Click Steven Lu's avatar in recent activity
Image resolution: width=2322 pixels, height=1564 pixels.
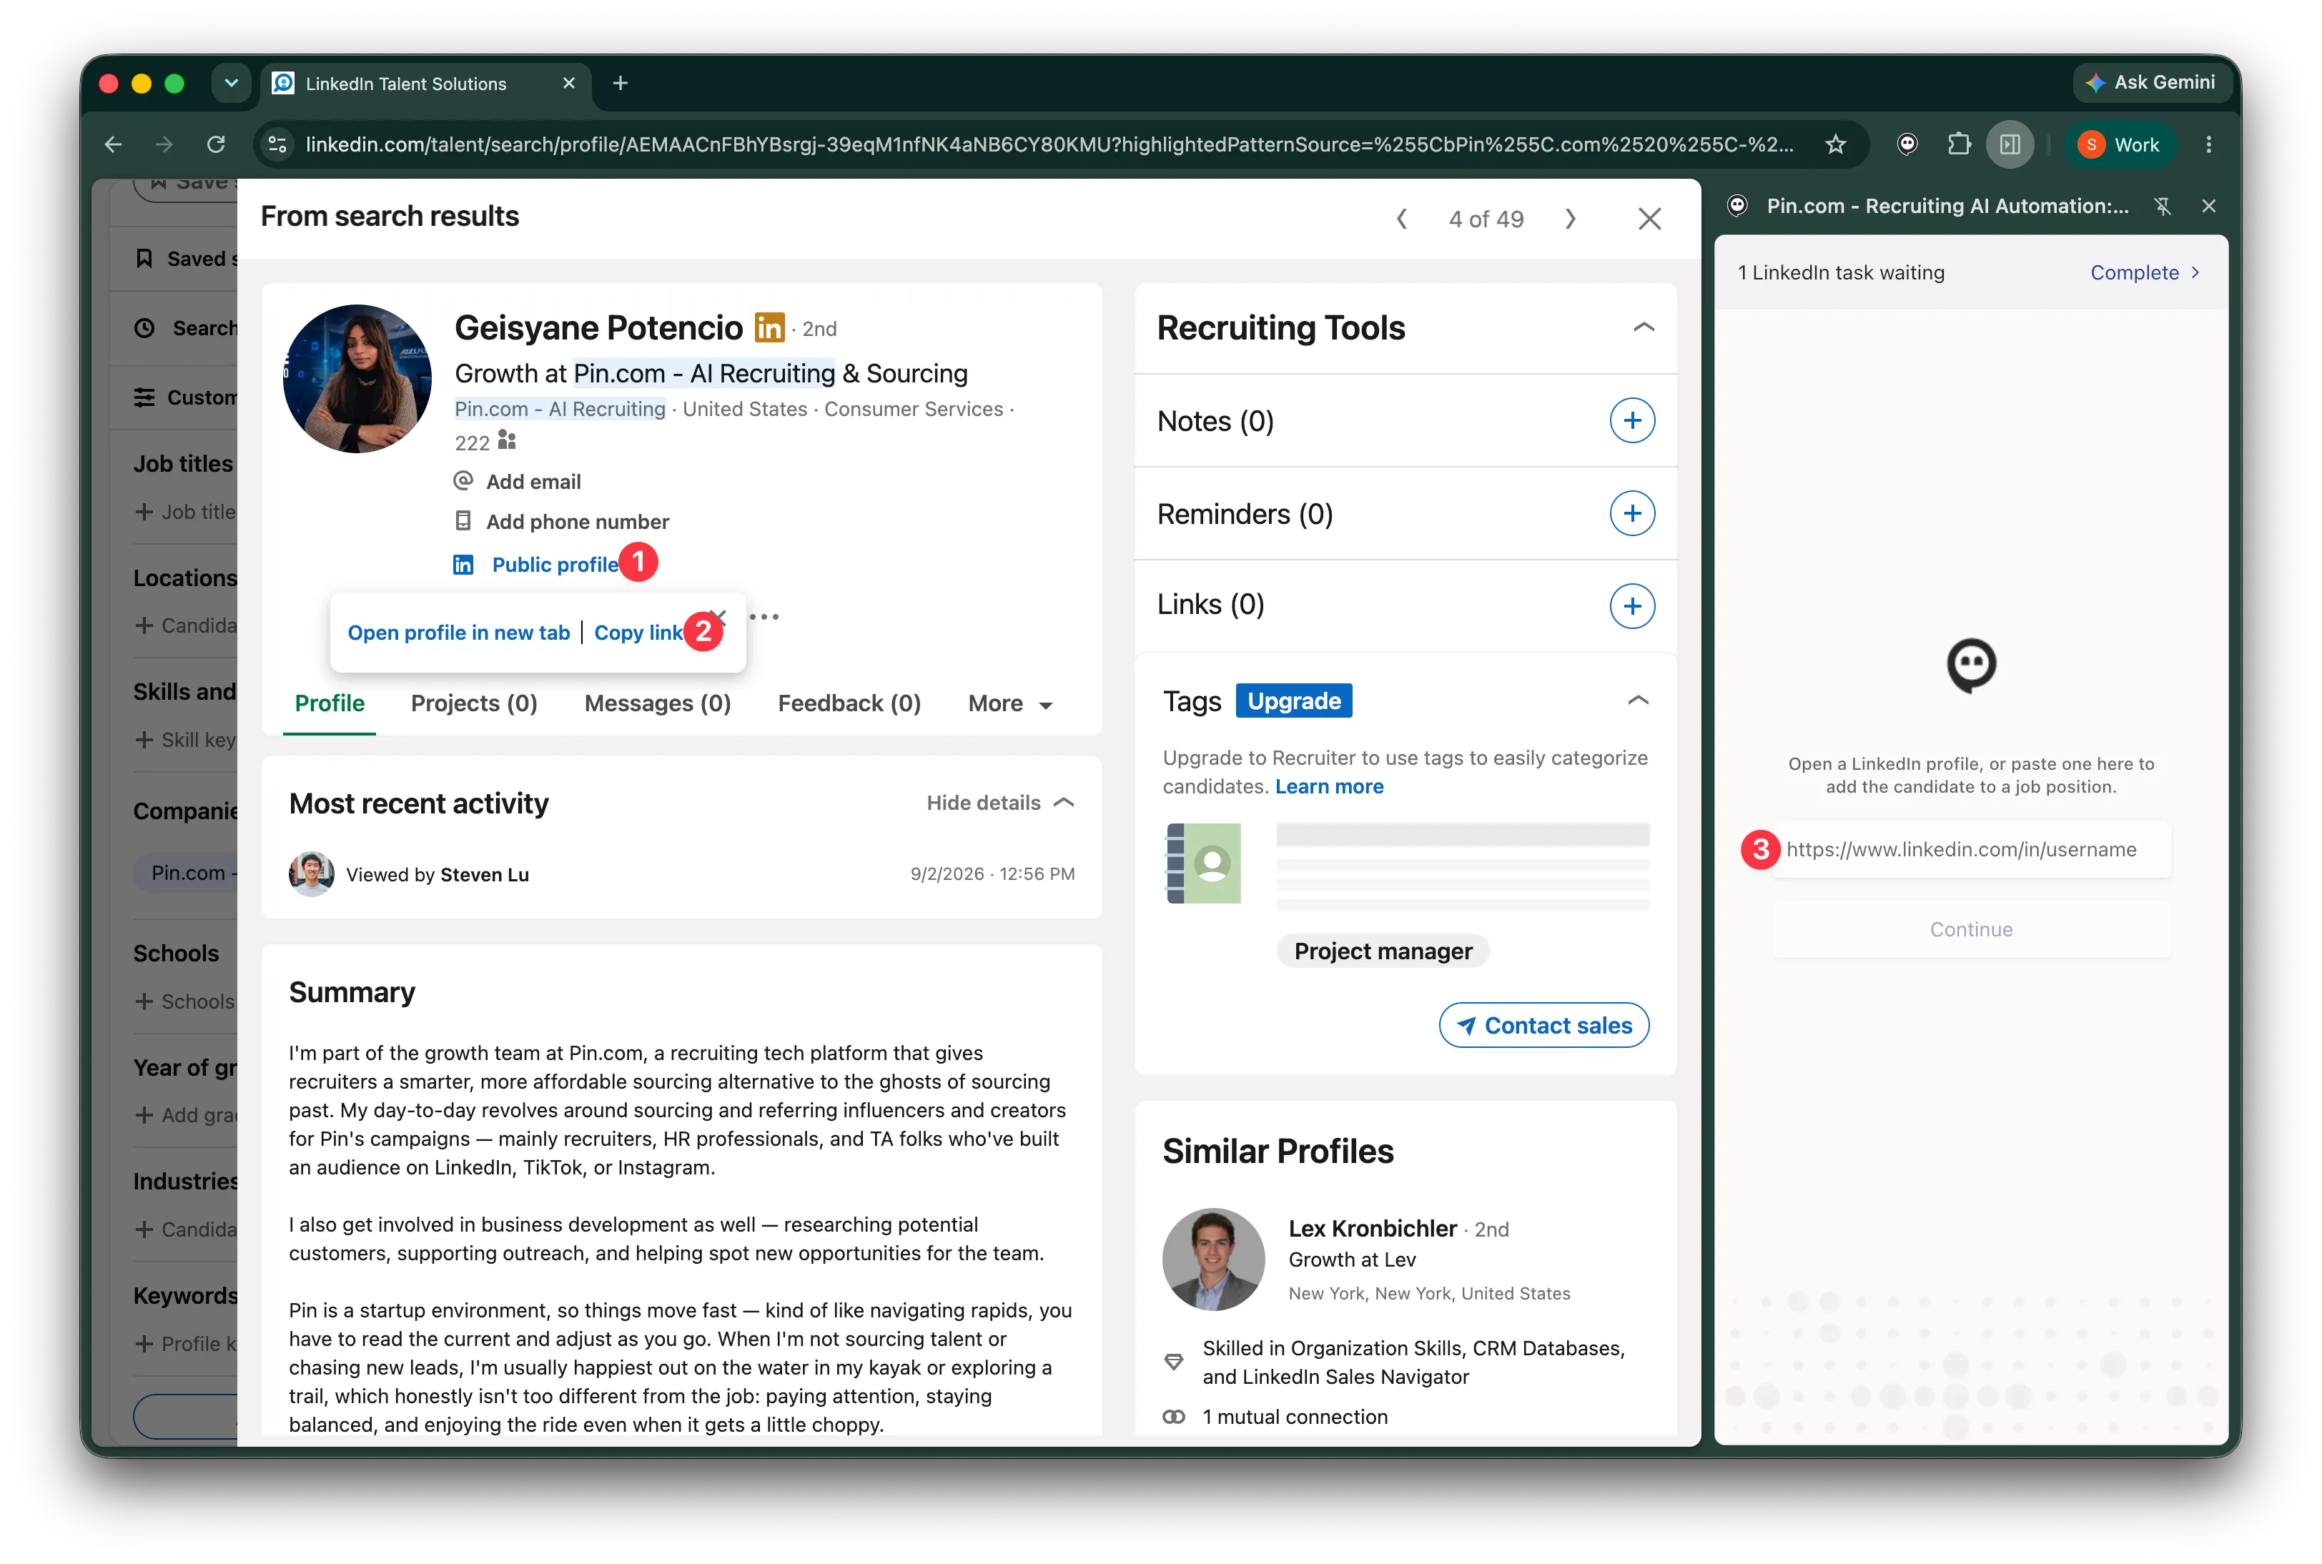tap(311, 875)
